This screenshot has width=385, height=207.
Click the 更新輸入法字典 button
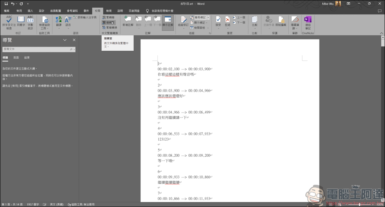click(x=85, y=17)
